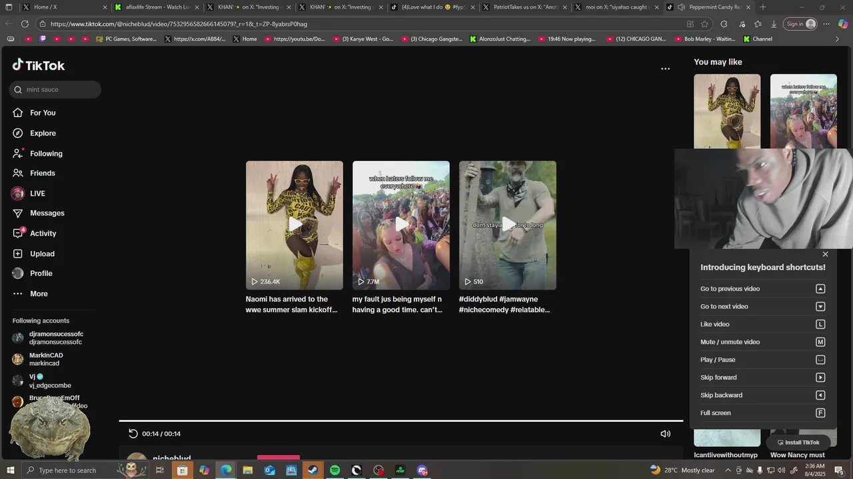
Task: Open the For You feed
Action: click(x=43, y=112)
